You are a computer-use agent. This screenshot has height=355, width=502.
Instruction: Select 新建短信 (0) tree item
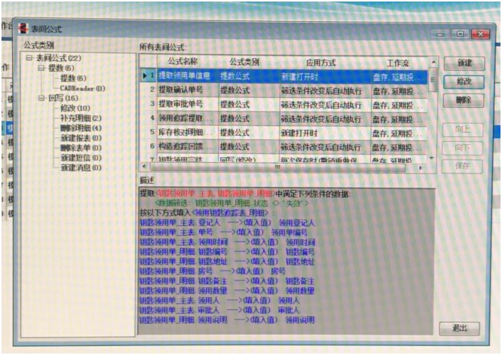tap(81, 158)
